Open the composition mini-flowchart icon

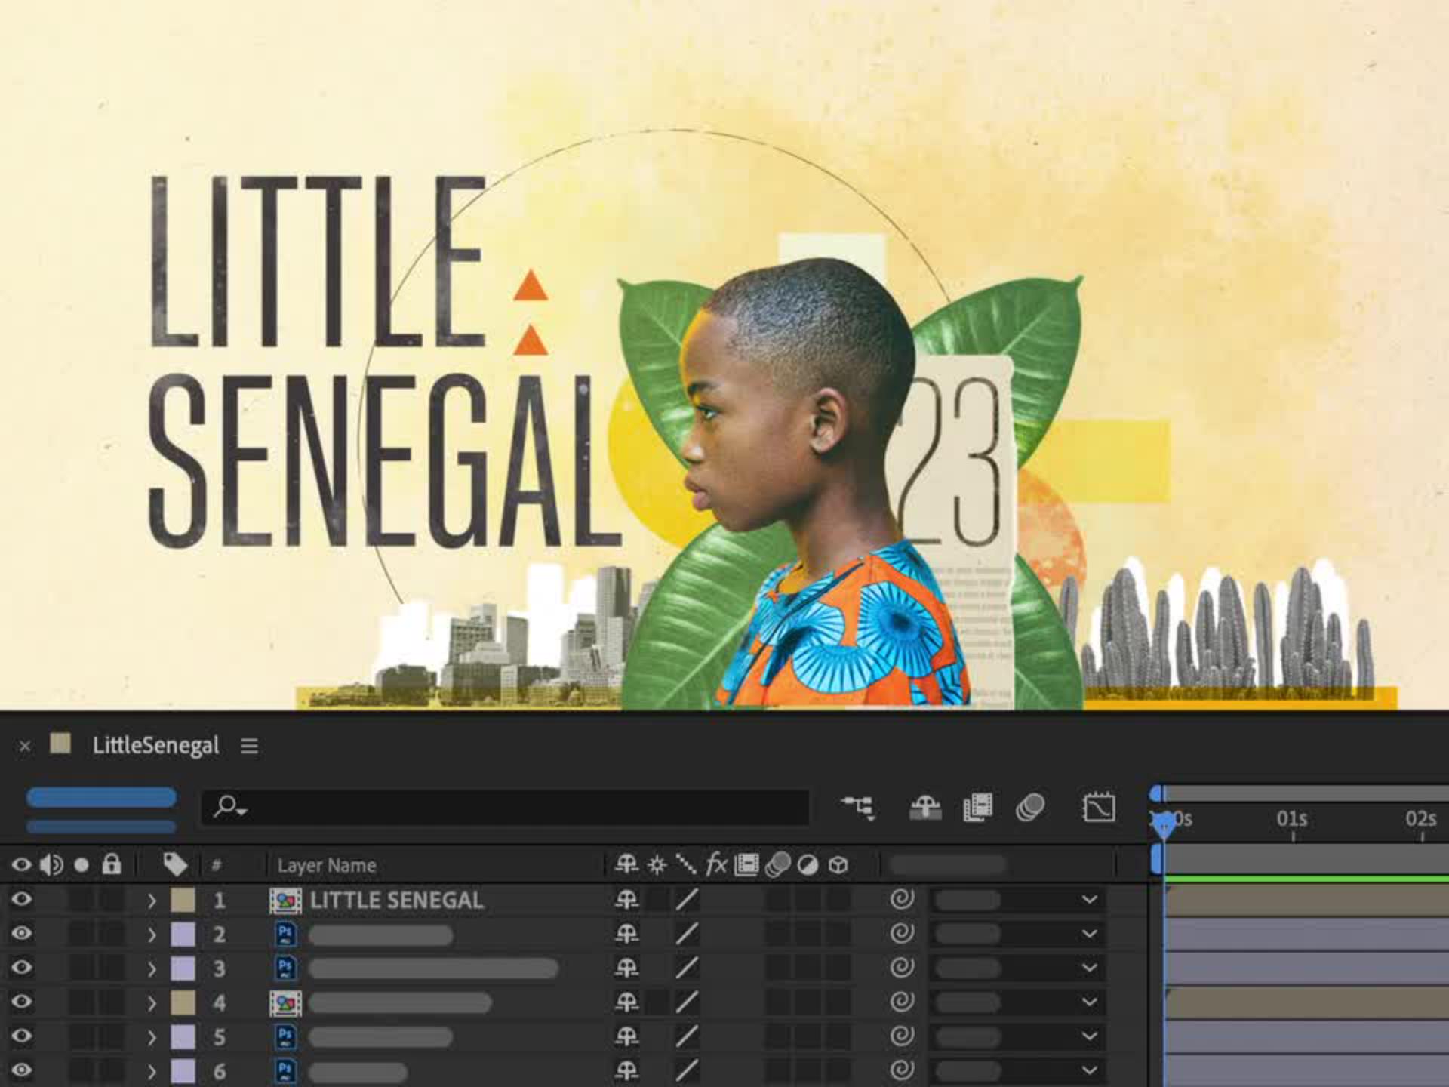click(857, 807)
